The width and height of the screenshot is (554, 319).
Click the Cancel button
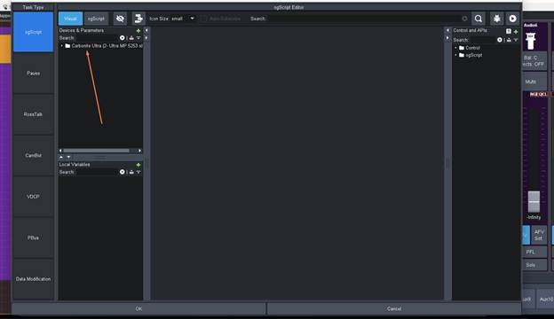point(394,308)
